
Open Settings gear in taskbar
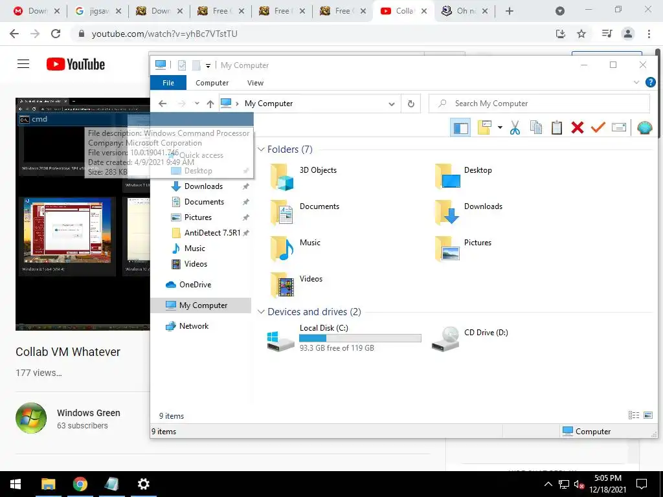(143, 484)
